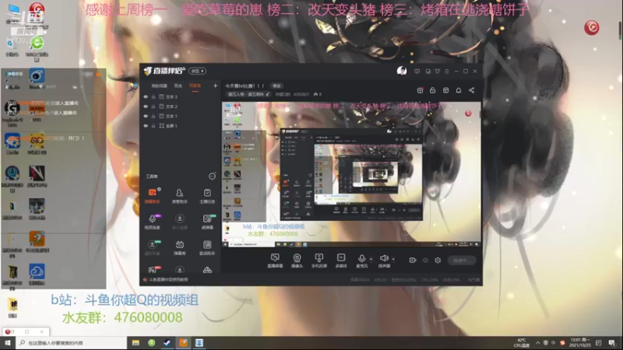Toggle lock on layer 文本 1
Viewport: 623px width, 350px height.
pyautogui.click(x=153, y=116)
